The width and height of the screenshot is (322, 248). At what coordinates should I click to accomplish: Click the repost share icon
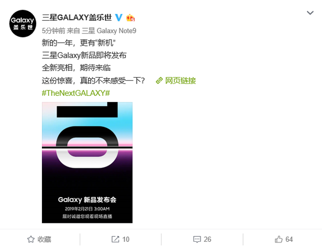[x=115, y=239]
